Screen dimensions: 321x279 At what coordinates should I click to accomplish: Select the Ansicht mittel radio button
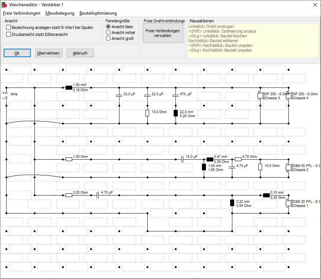[108, 33]
